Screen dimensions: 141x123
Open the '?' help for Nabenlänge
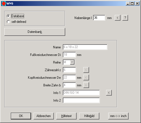125,18
